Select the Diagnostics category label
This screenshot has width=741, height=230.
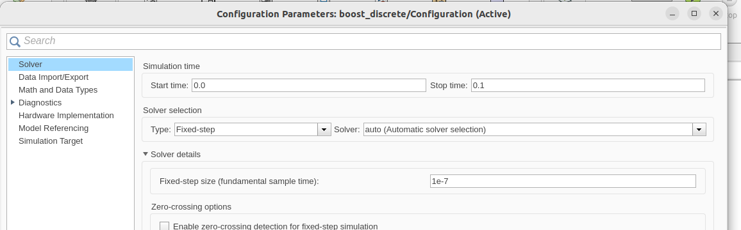pos(40,103)
